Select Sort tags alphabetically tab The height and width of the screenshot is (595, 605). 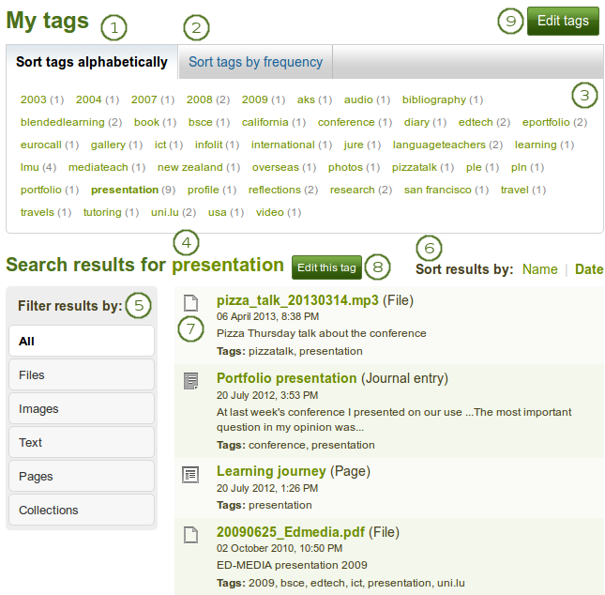tap(92, 63)
